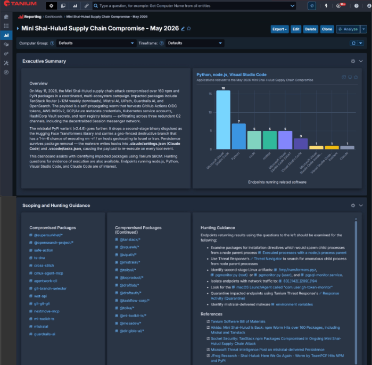Show Timeframe help tooltip icon
Screen dimensions: 372x365
(162, 43)
